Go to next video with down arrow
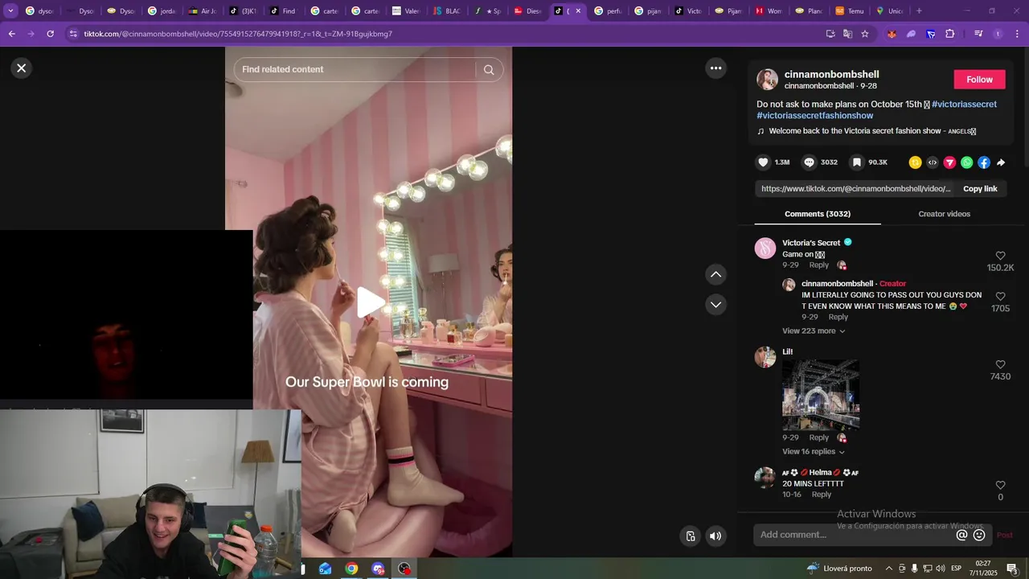Image resolution: width=1029 pixels, height=579 pixels. click(715, 304)
